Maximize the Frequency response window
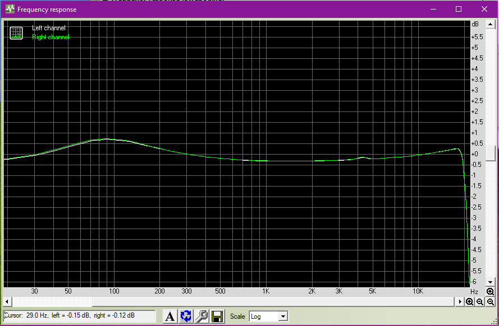This screenshot has height=326, width=499. click(x=459, y=9)
